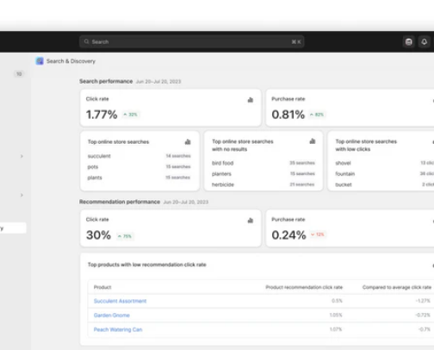Open the Succulent Assortment product link
434x350 pixels.
click(120, 301)
